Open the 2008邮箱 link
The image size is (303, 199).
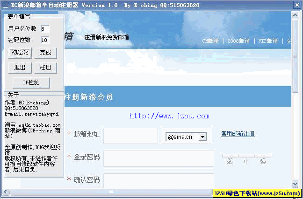click(x=238, y=41)
